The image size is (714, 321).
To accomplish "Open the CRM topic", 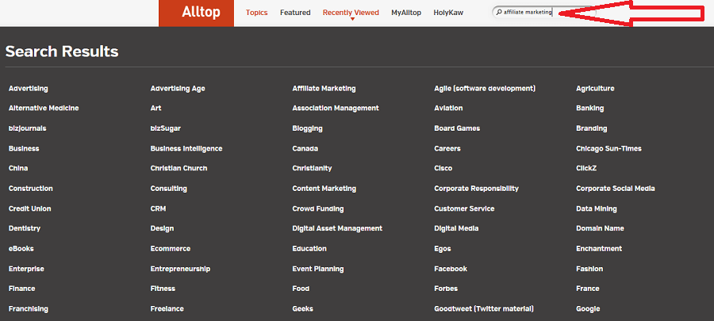I will coord(158,208).
